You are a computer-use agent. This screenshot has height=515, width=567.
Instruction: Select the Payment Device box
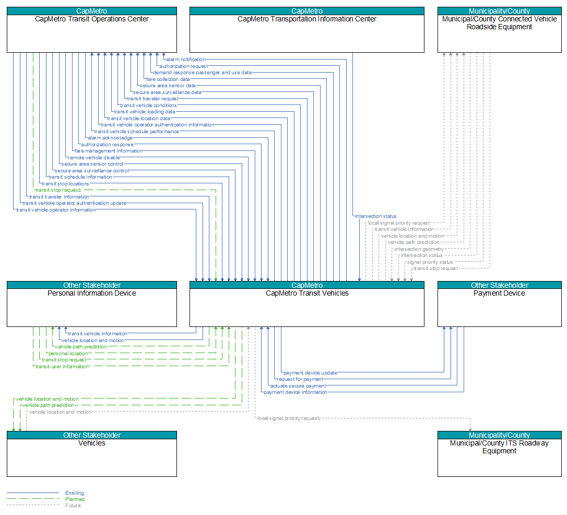(x=499, y=304)
